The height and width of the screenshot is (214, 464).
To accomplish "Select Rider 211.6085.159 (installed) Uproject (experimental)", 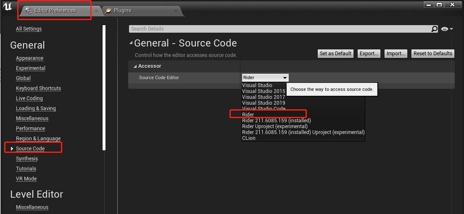I will [303, 132].
